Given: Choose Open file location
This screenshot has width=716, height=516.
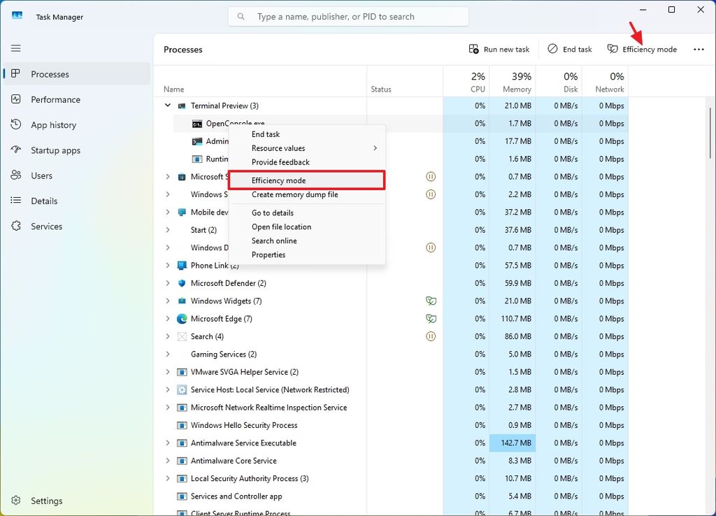Looking at the screenshot, I should (x=307, y=227).
